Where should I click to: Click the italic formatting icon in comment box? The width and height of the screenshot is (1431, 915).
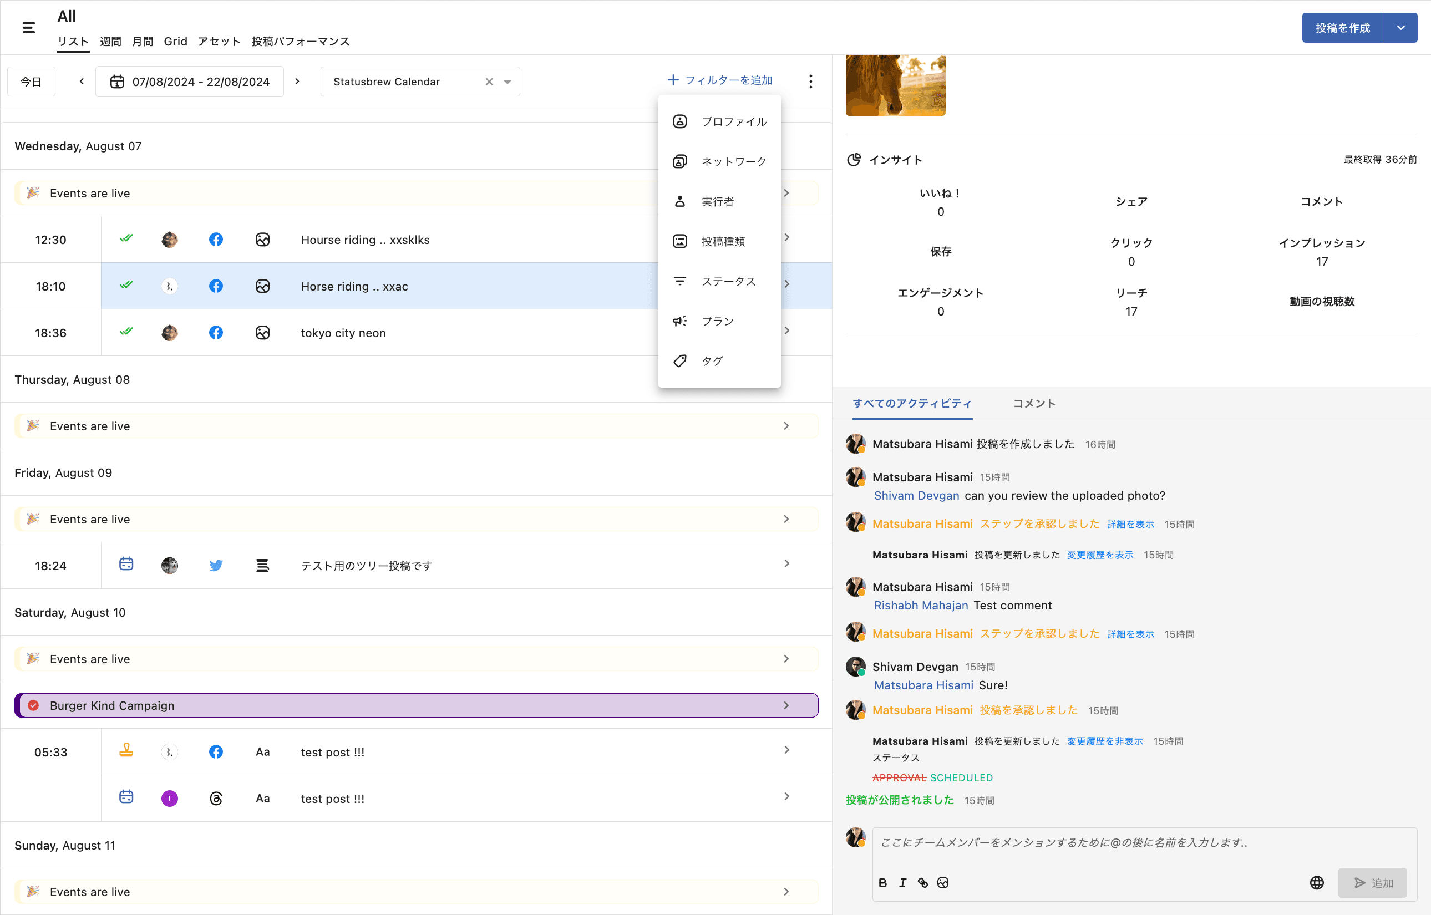pyautogui.click(x=903, y=883)
